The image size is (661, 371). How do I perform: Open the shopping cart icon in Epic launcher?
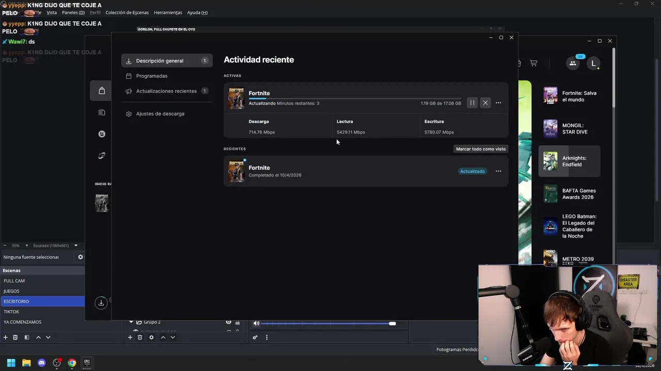point(533,63)
